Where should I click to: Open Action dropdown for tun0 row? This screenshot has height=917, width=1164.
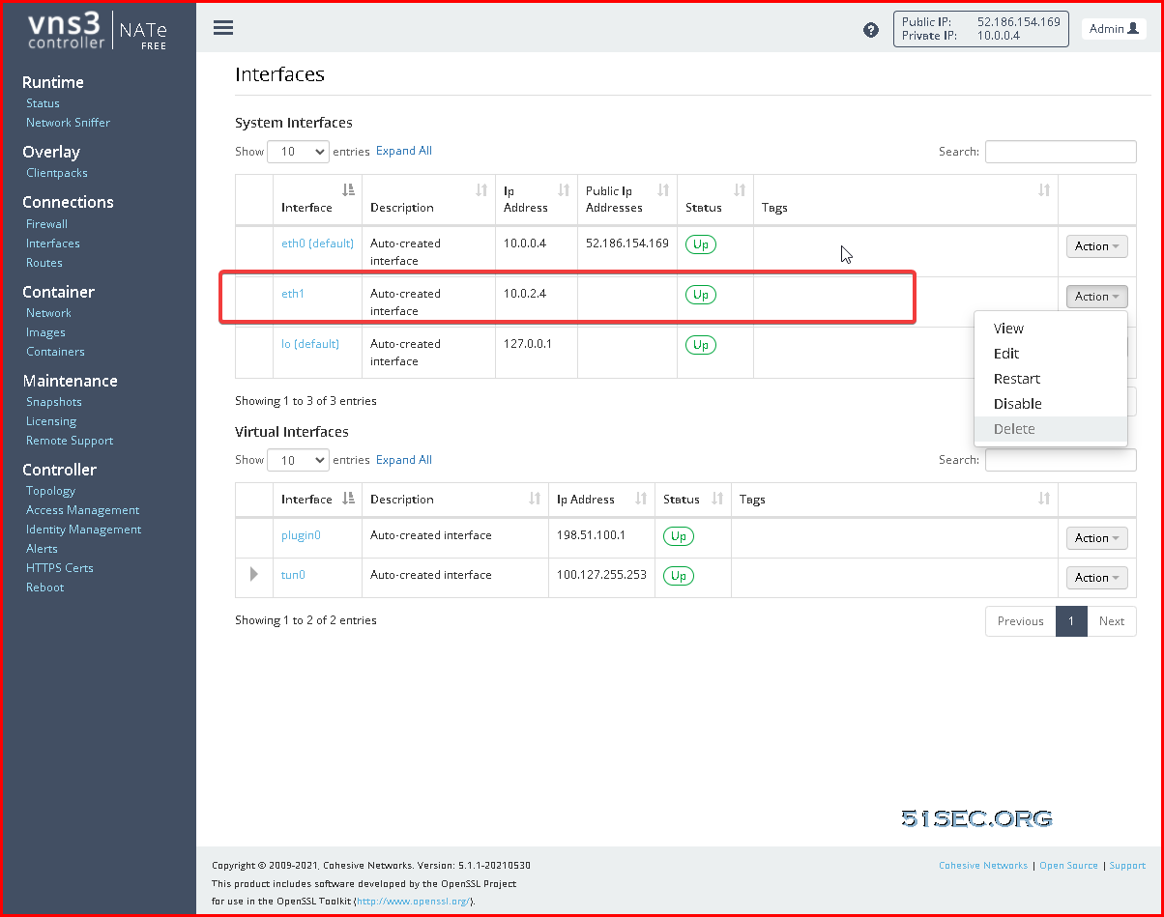pos(1097,578)
